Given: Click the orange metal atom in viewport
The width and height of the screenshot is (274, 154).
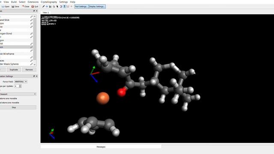Looking at the screenshot, I should point(103,98).
